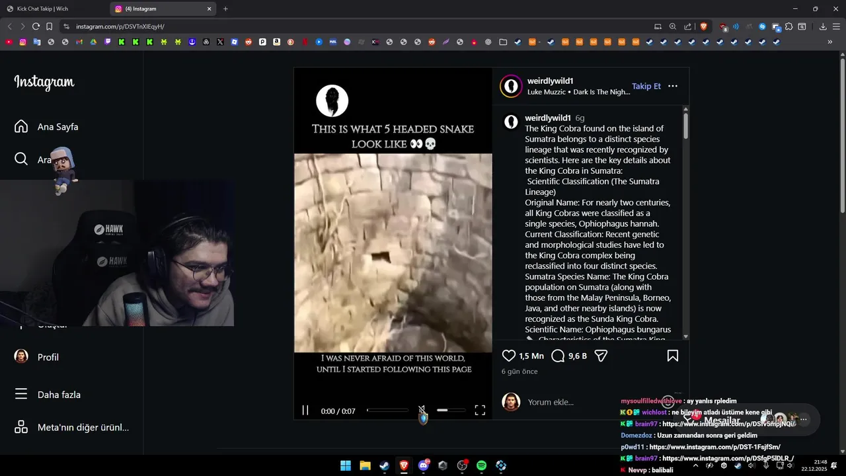Unmute the video via the speaker icon
846x476 pixels.
pos(422,411)
